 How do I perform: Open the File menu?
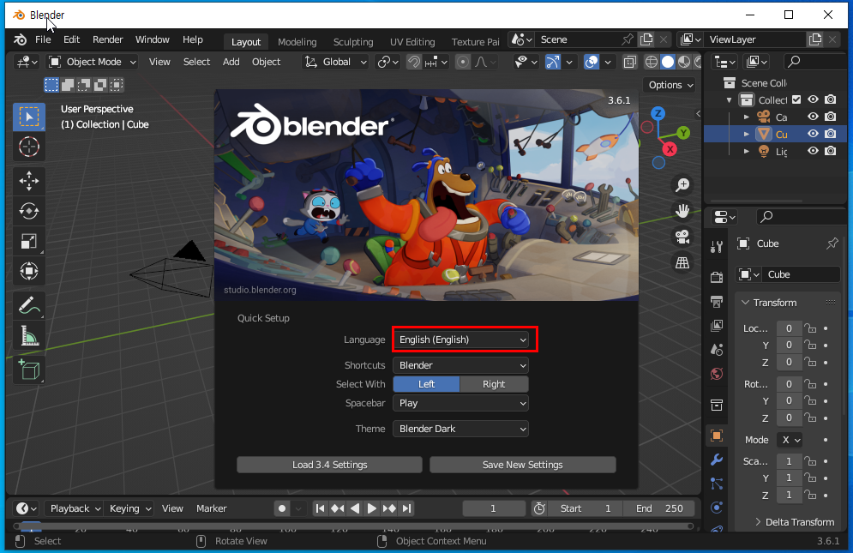click(43, 39)
